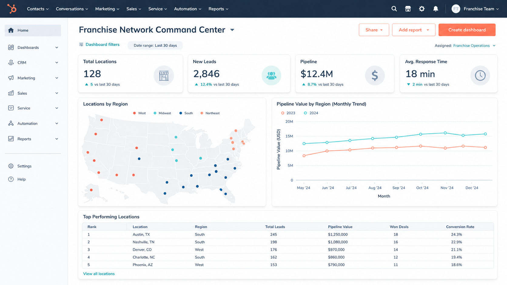
Task: Click the Denver, CO location cell
Action: [142, 250]
